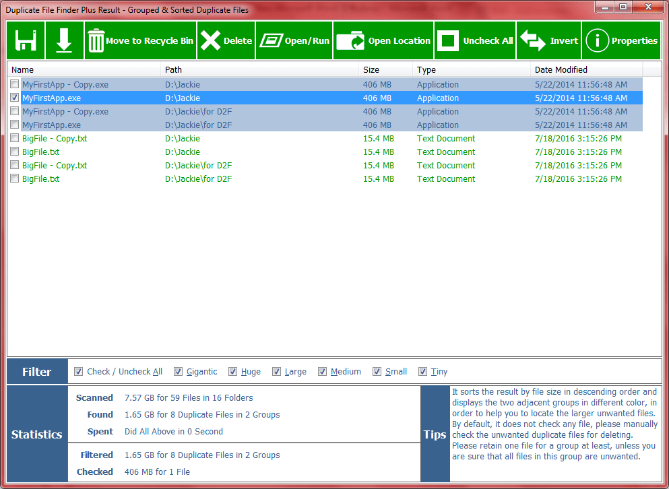The width and height of the screenshot is (669, 489).
Task: Maximize the Duplicate File Finder window
Action: coord(623,7)
